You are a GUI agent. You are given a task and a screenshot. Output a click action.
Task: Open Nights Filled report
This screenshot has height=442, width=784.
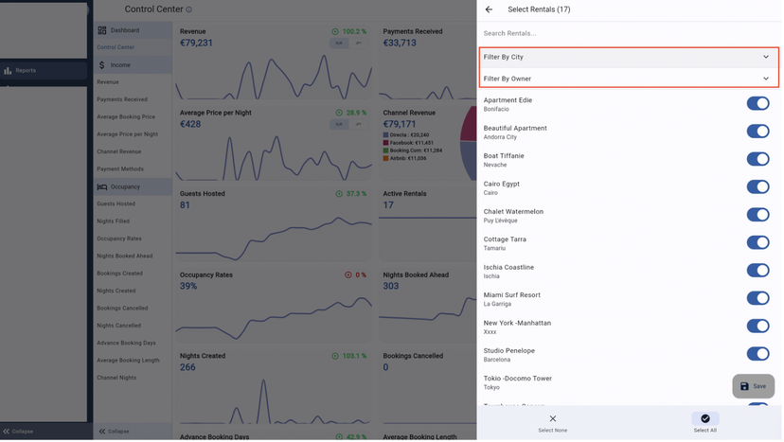pyautogui.click(x=114, y=221)
